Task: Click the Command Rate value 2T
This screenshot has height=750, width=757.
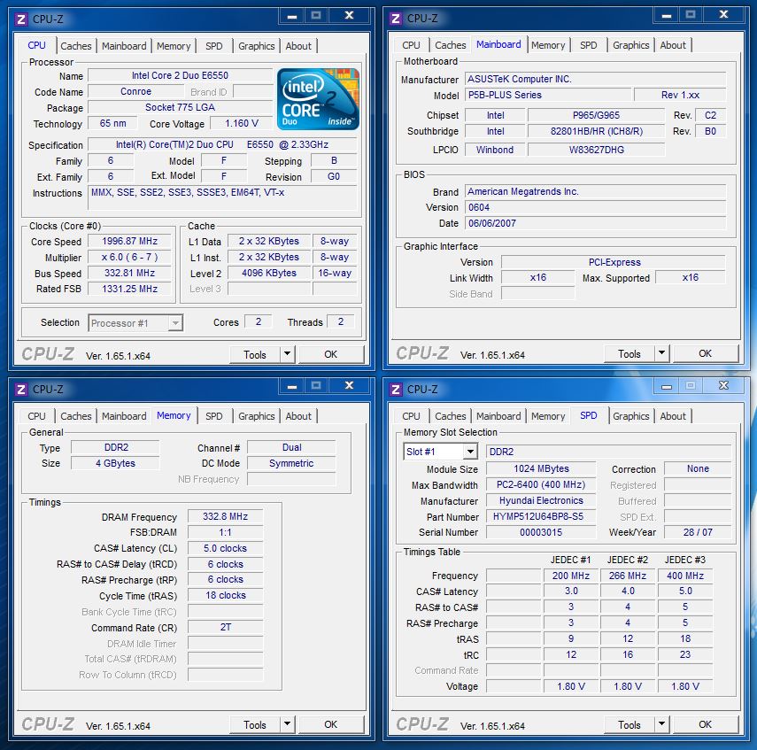Action: [x=226, y=627]
